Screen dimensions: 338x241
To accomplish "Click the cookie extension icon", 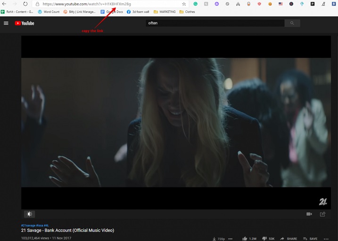I will click(270, 4).
